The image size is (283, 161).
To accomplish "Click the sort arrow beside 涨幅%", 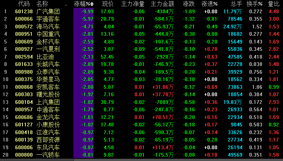I will pyautogui.click(x=92, y=4).
